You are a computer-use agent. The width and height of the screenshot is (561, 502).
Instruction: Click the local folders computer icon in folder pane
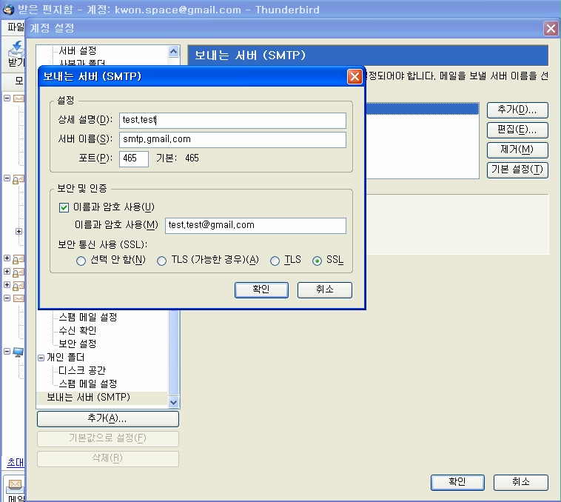18,352
